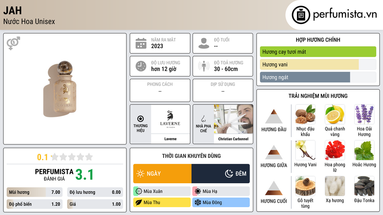The width and height of the screenshot is (383, 215).
Task: Click the nose icon above Nhà pha chế
Action: pyautogui.click(x=203, y=119)
